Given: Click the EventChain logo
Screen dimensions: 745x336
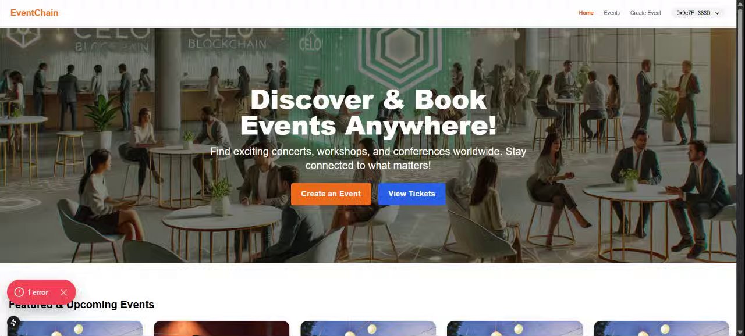Looking at the screenshot, I should point(34,13).
